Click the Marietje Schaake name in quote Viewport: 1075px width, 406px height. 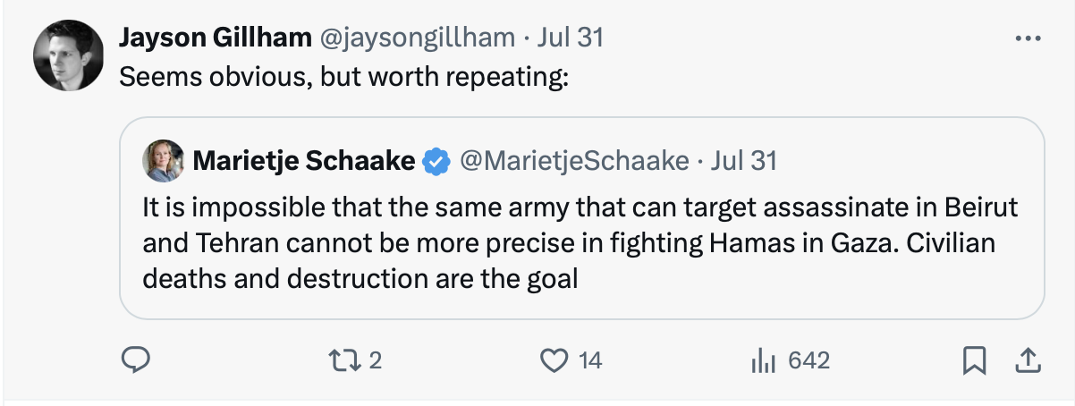pyautogui.click(x=304, y=161)
